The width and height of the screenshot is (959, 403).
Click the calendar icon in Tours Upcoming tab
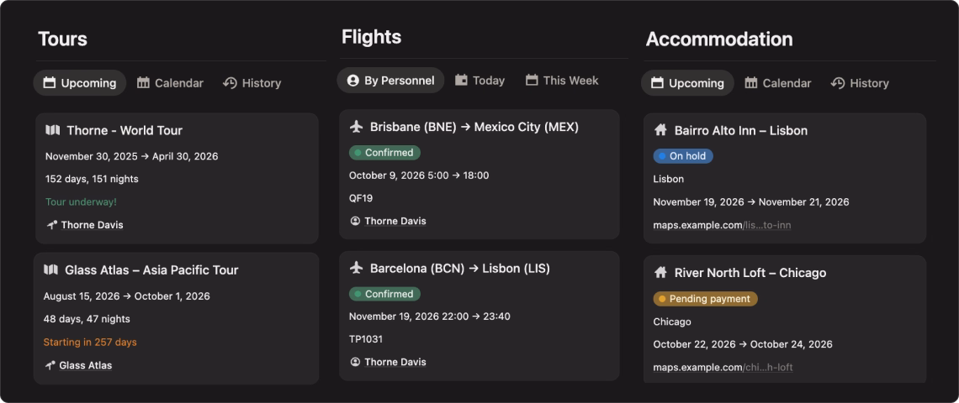(x=50, y=83)
